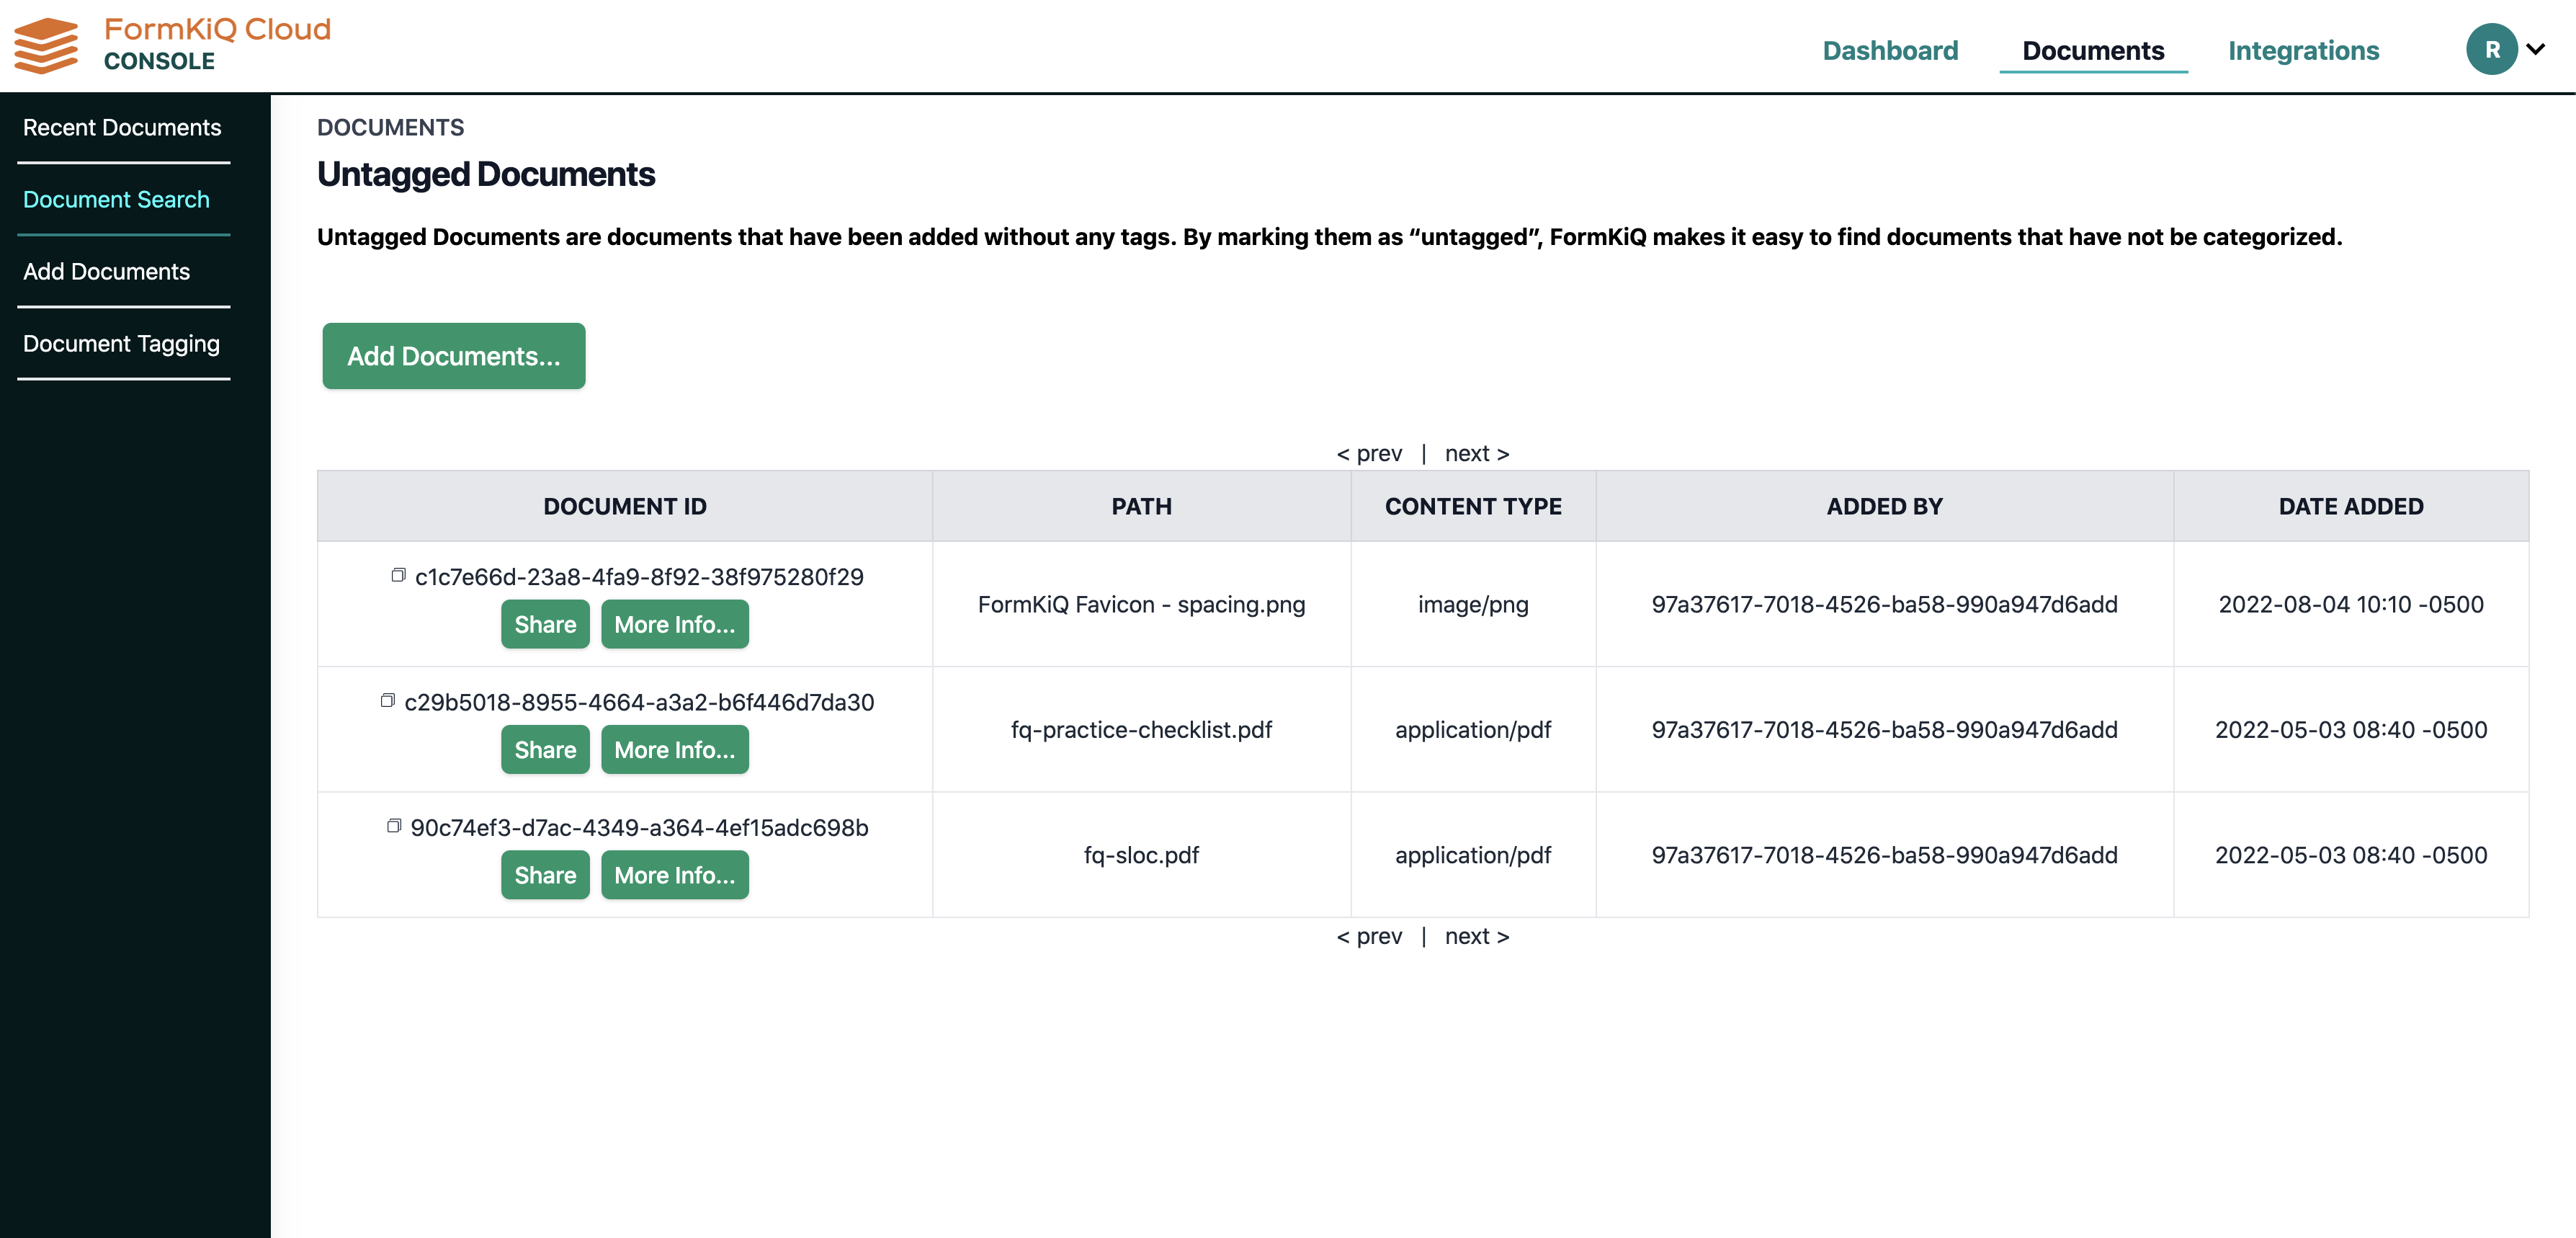This screenshot has width=2576, height=1238.
Task: Open More Info for fq-practice-checklist.pdf
Action: pos(675,748)
